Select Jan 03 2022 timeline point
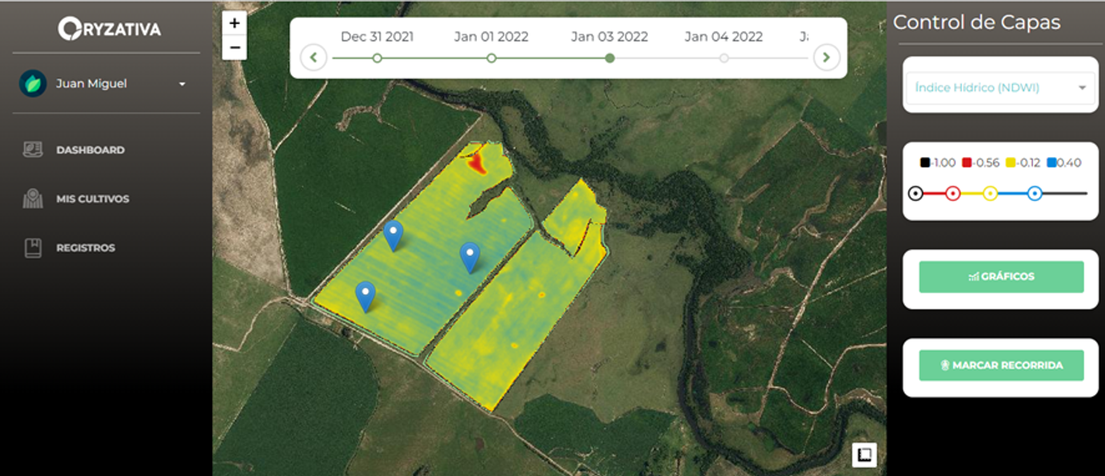The image size is (1105, 476). click(x=610, y=58)
